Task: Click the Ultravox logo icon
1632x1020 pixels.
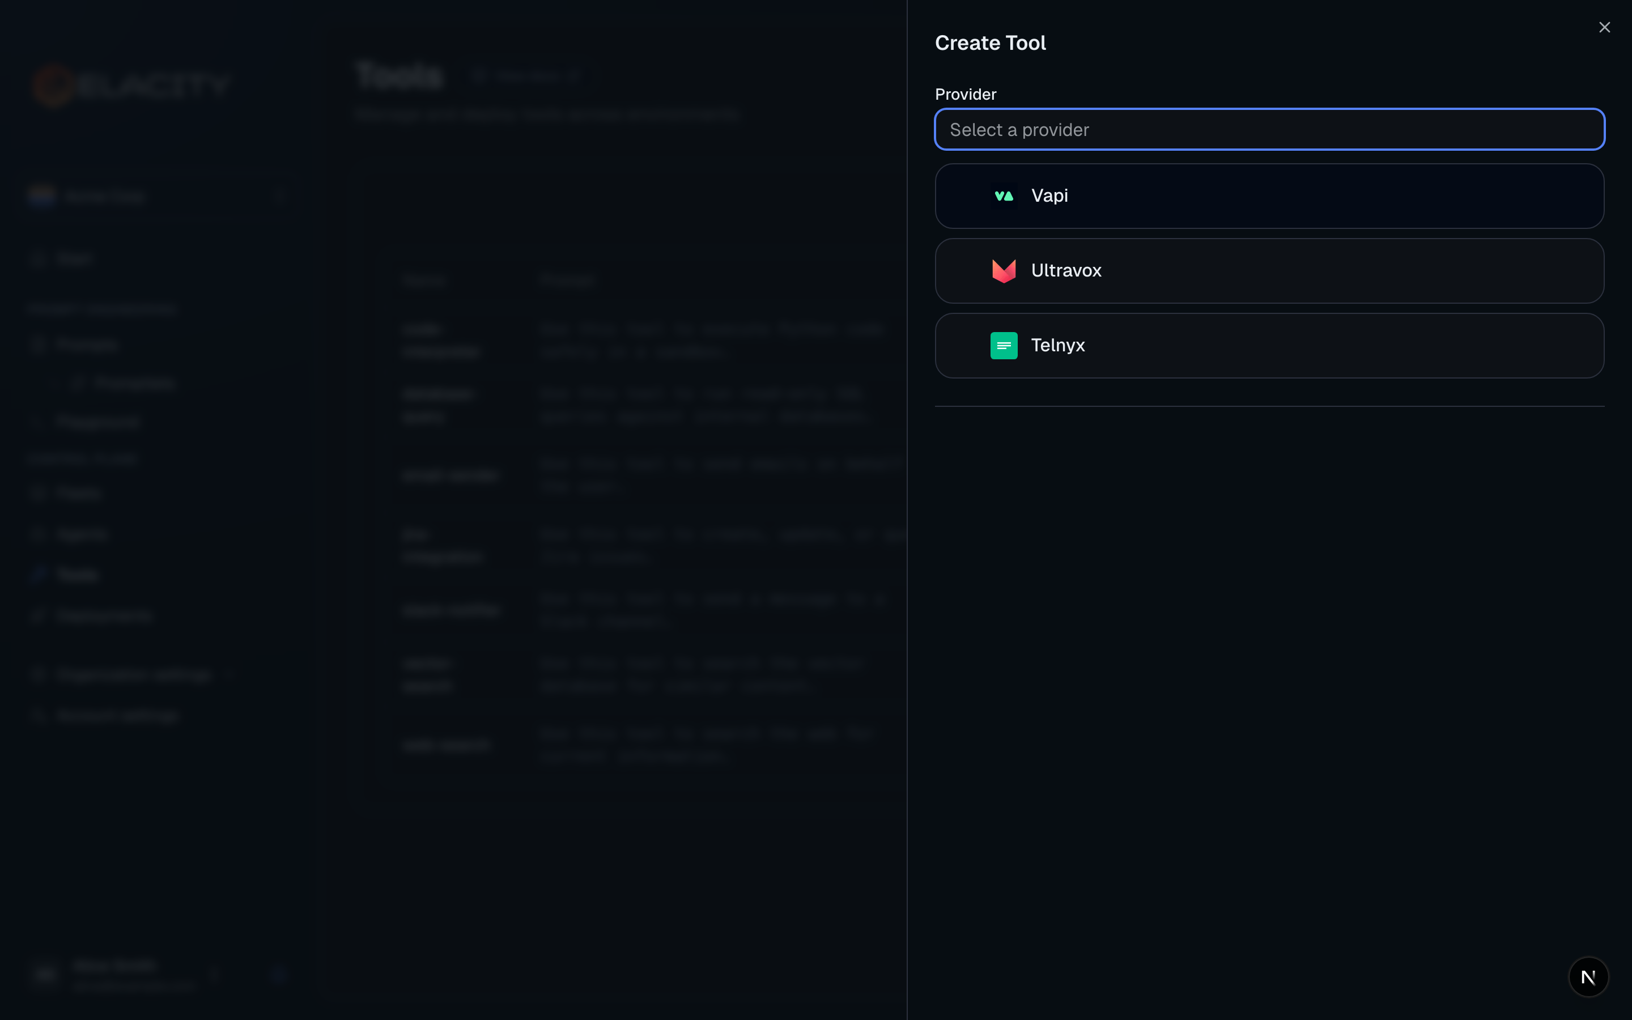Action: [x=1003, y=270]
